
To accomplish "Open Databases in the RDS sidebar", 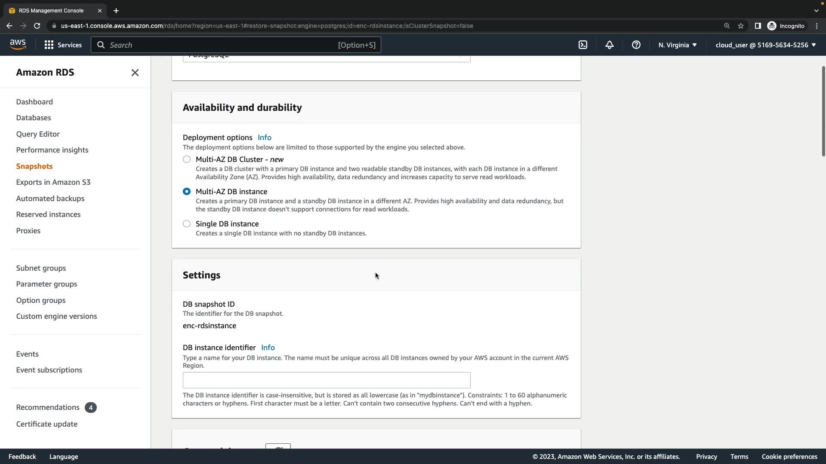I will point(34,118).
